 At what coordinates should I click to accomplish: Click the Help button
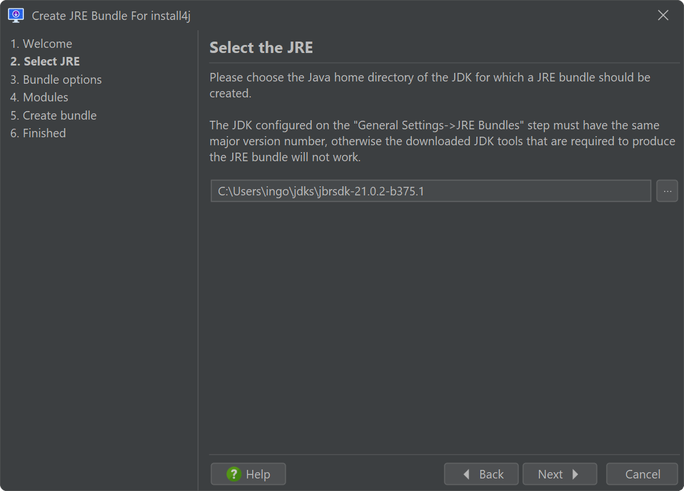point(248,474)
